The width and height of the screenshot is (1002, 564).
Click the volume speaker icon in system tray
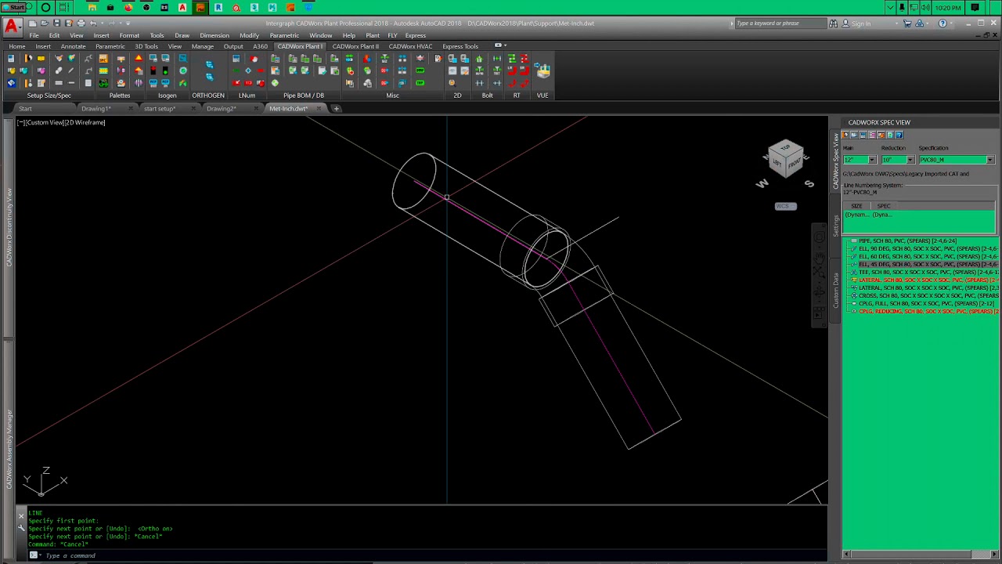coord(925,7)
